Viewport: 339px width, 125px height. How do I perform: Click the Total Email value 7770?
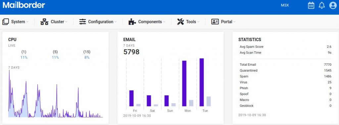pyautogui.click(x=328, y=64)
